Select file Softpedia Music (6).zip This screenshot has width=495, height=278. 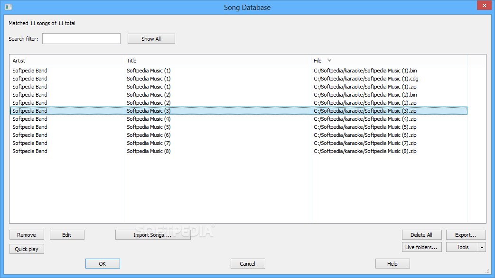[x=365, y=135]
